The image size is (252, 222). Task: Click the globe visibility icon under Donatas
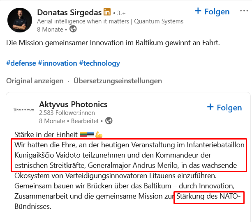[73, 29]
